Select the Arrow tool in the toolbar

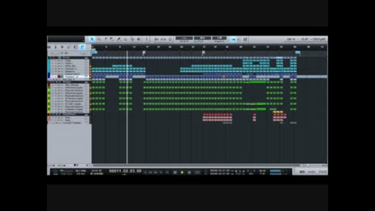click(x=92, y=39)
